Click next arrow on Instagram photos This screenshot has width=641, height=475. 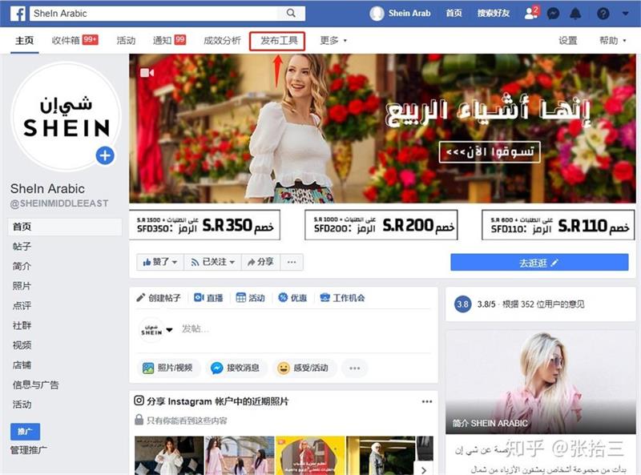(424, 470)
